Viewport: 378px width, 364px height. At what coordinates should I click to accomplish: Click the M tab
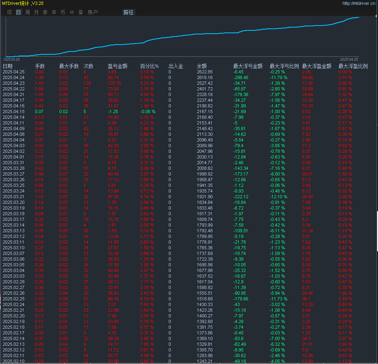point(72,12)
